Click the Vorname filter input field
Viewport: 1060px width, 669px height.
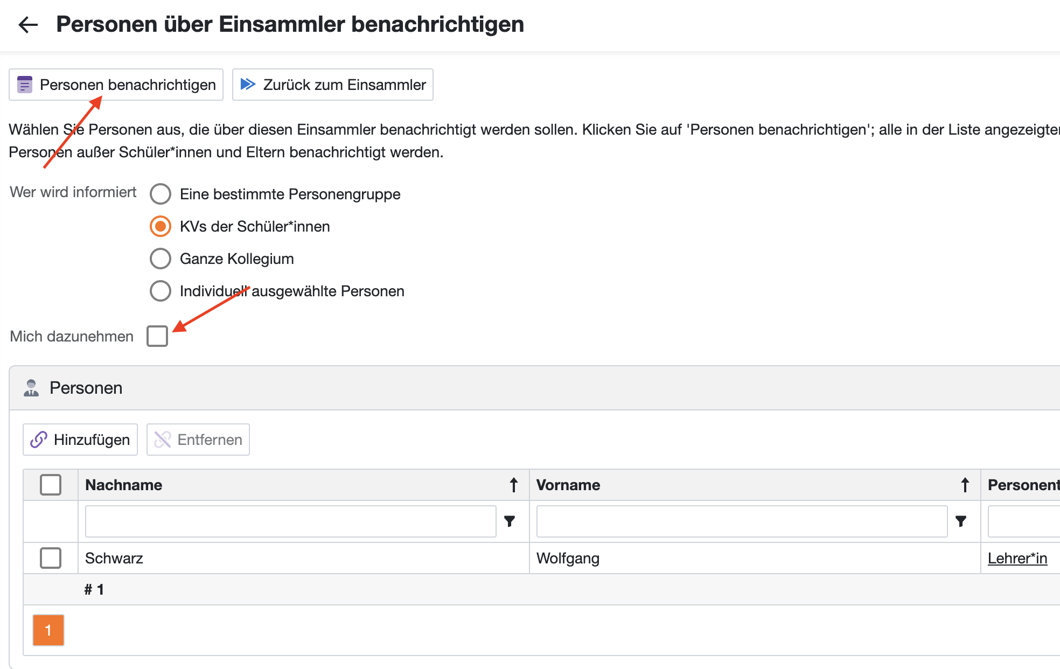coord(742,521)
